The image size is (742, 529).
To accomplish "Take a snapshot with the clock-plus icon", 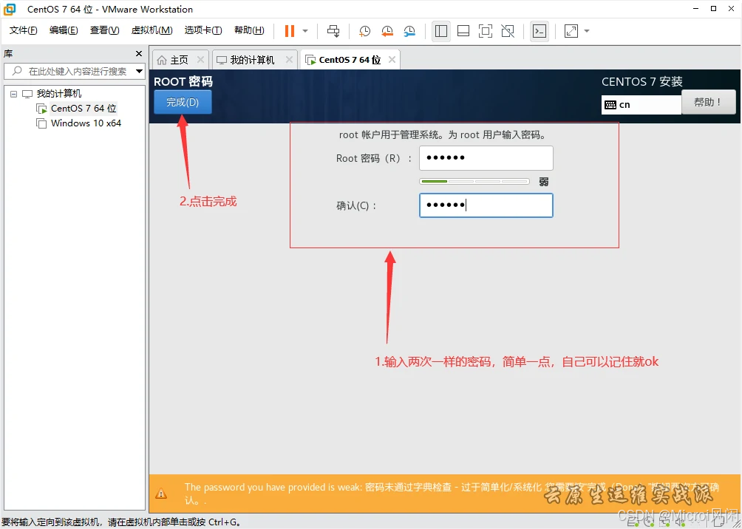I will click(x=364, y=31).
